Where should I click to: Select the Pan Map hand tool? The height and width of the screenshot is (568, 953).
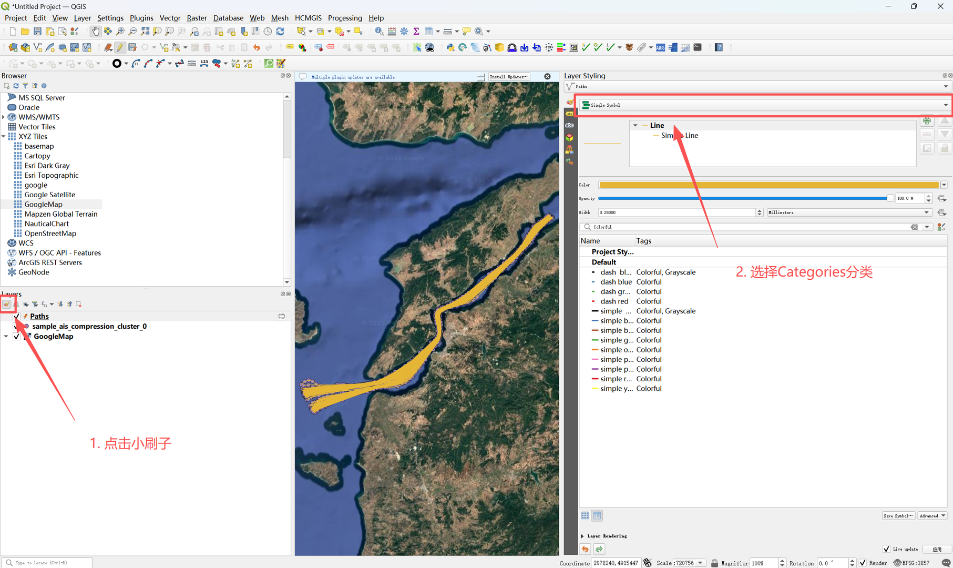(x=95, y=32)
